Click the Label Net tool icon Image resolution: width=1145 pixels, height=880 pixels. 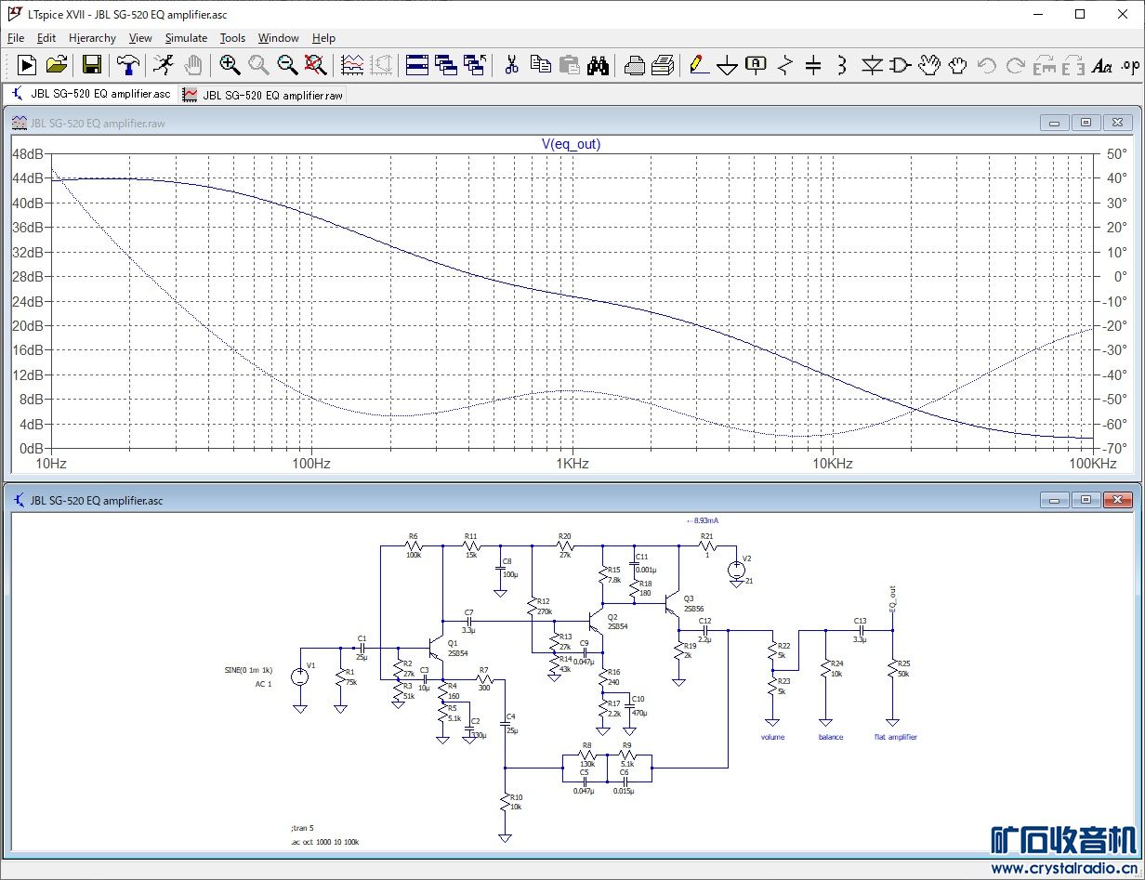click(x=757, y=65)
